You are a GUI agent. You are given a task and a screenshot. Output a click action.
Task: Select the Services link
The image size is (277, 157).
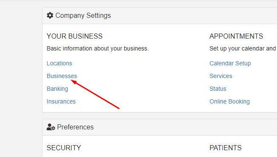[221, 76]
